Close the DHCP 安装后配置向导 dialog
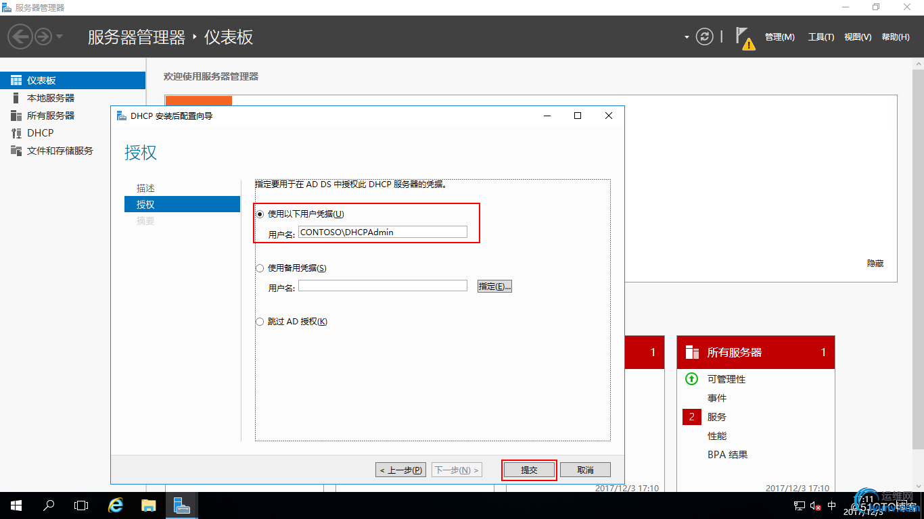This screenshot has width=924, height=519. (609, 116)
